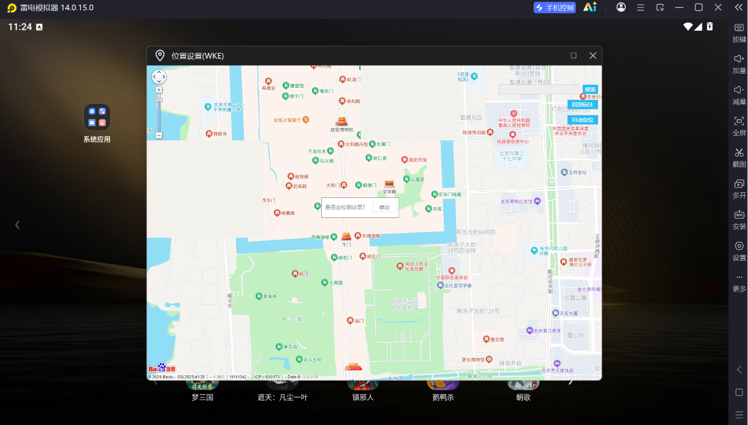
Task: Click the Android home square in the sidebar
Action: coord(739,392)
